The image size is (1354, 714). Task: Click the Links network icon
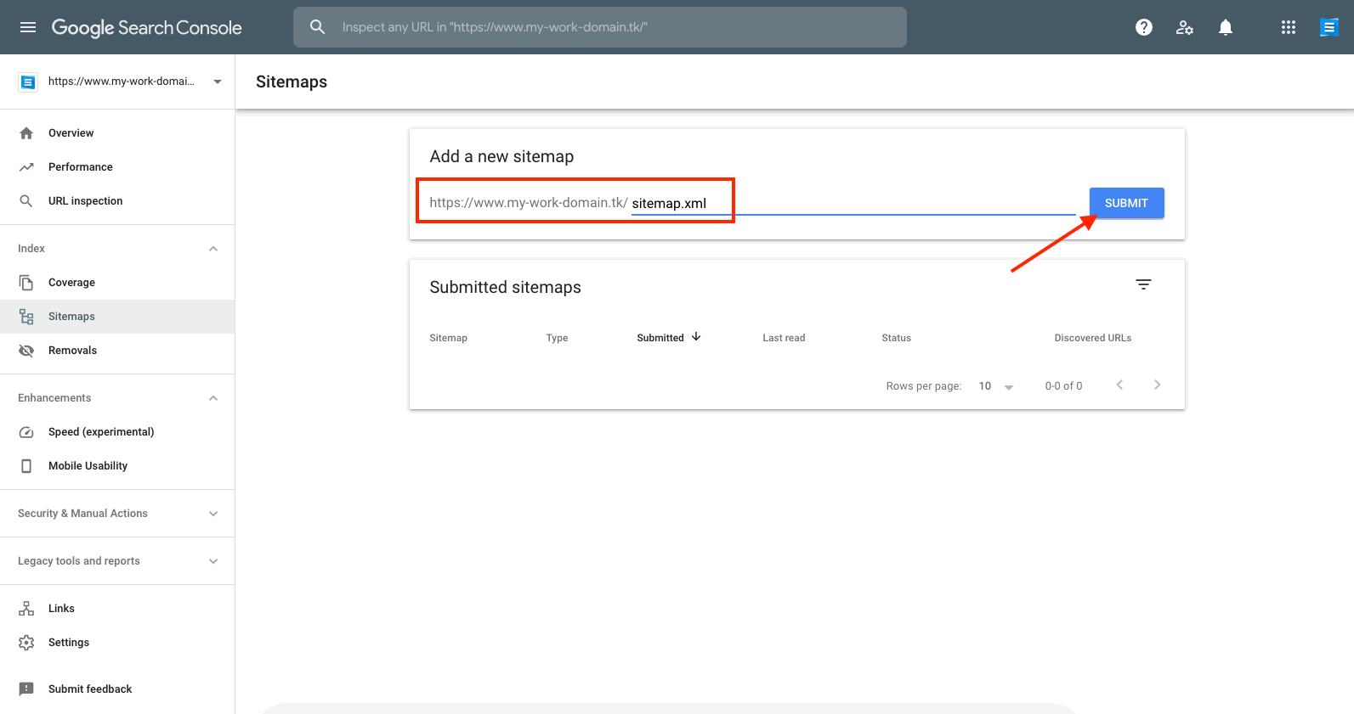point(26,609)
